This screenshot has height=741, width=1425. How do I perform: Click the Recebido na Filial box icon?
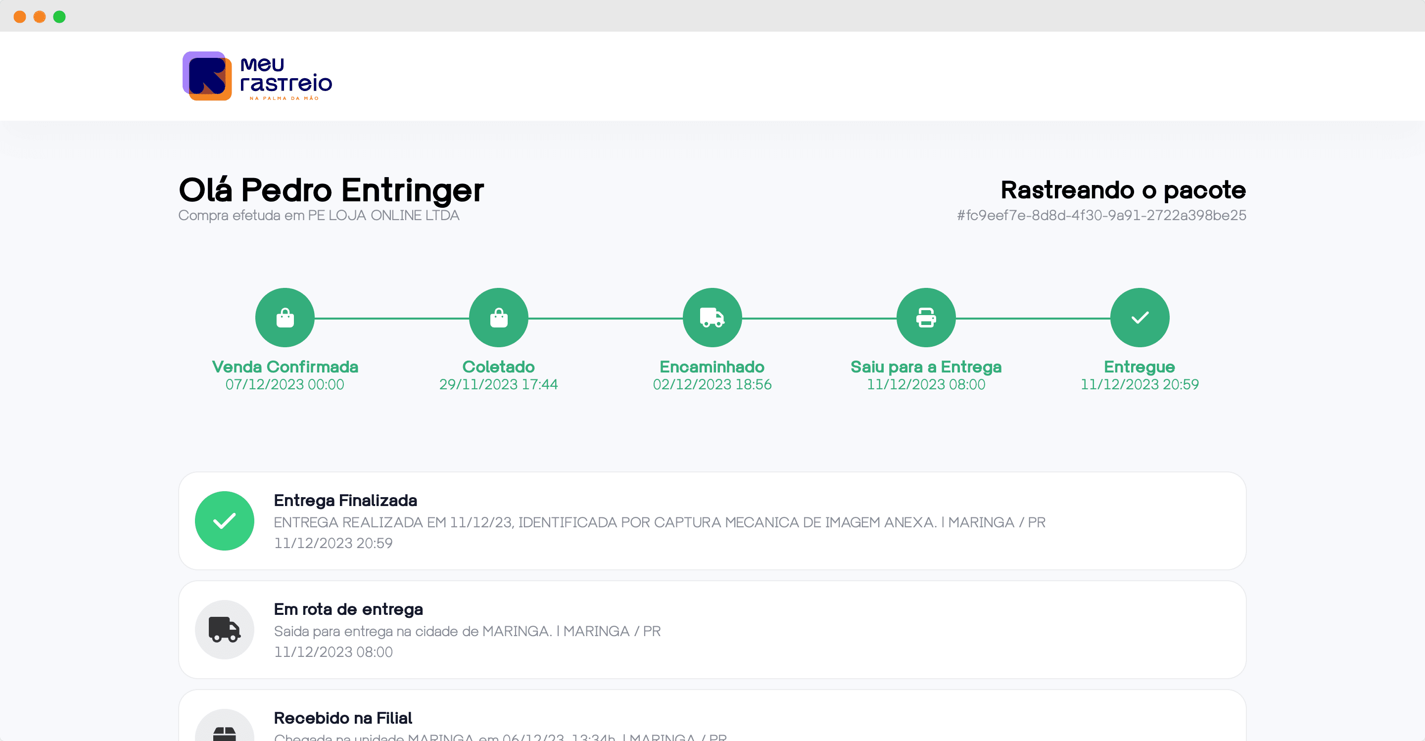pos(225,731)
